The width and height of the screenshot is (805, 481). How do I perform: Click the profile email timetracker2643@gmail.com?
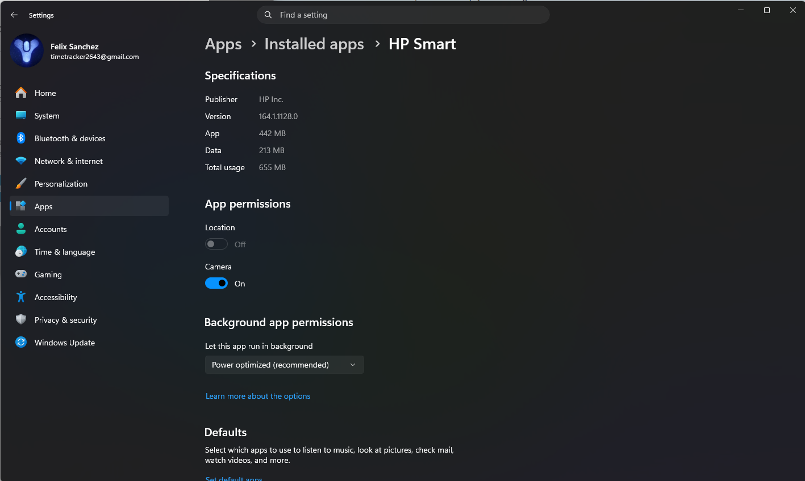[94, 57]
